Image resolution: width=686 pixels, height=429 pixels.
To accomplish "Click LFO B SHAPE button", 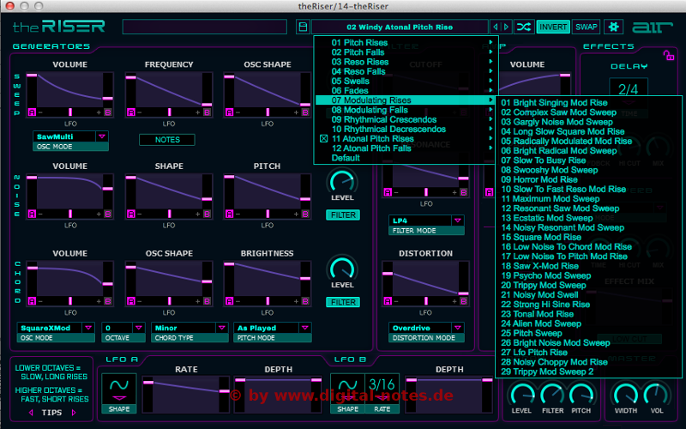I will 348,409.
